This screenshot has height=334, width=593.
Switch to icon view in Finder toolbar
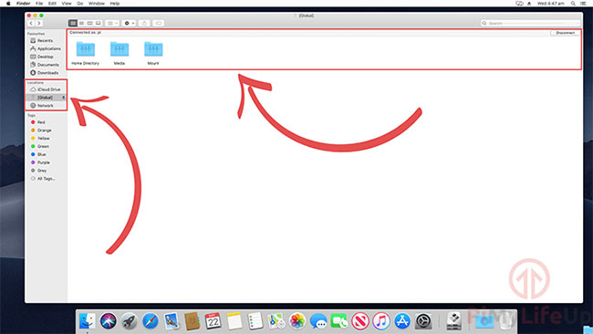(73, 24)
